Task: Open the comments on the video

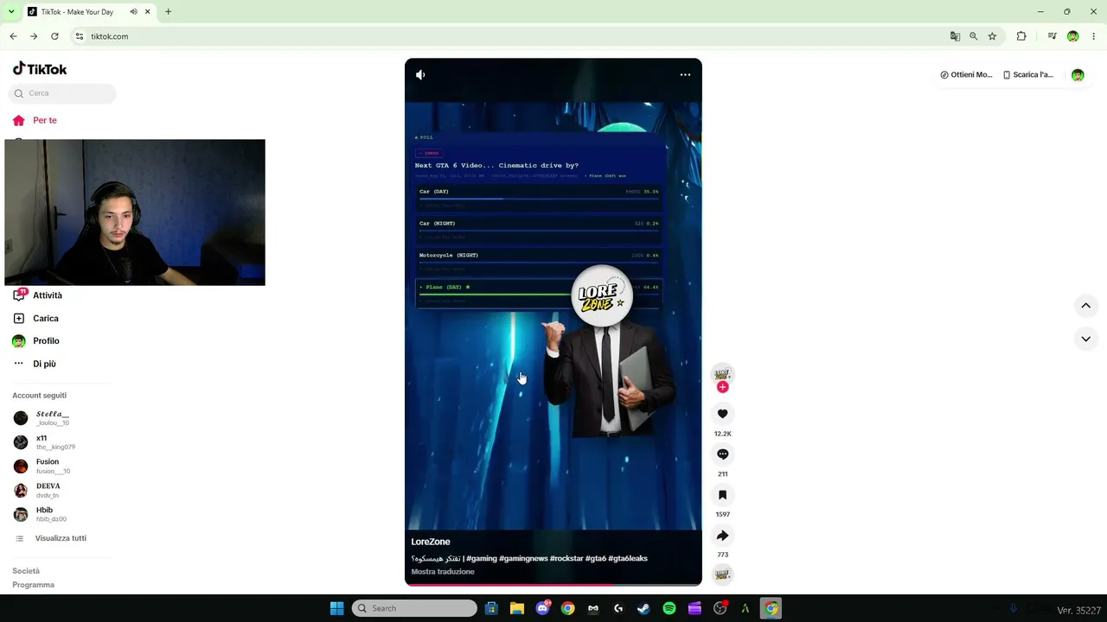Action: 723,454
